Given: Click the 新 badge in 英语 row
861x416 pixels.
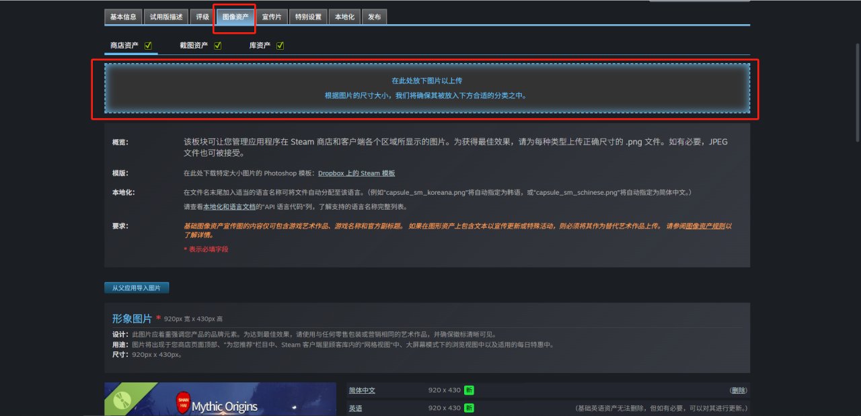Looking at the screenshot, I should coord(469,407).
